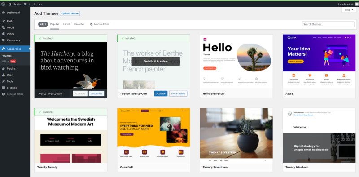Activate the Twenty Twenty-One theme
Image resolution: width=359 pixels, height=177 pixels.
[161, 93]
